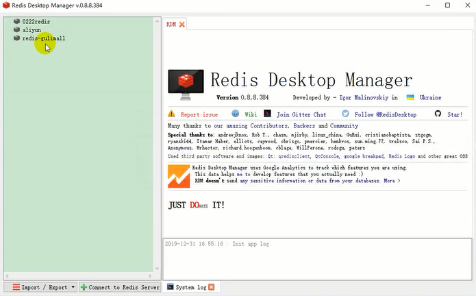
Task: Click the Import / Export button
Action: pos(40,287)
